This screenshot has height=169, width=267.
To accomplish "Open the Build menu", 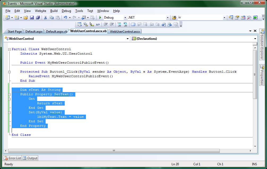I will (54, 11).
